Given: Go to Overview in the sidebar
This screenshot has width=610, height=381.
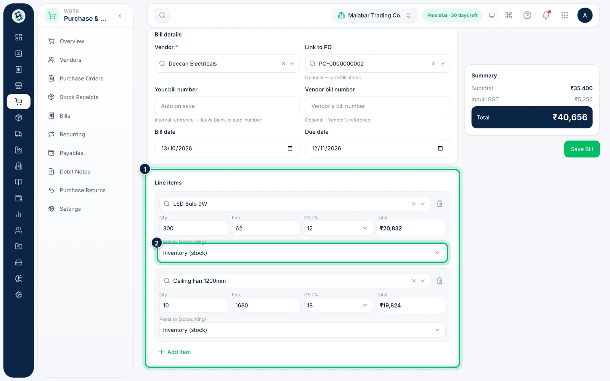Looking at the screenshot, I should [x=72, y=41].
